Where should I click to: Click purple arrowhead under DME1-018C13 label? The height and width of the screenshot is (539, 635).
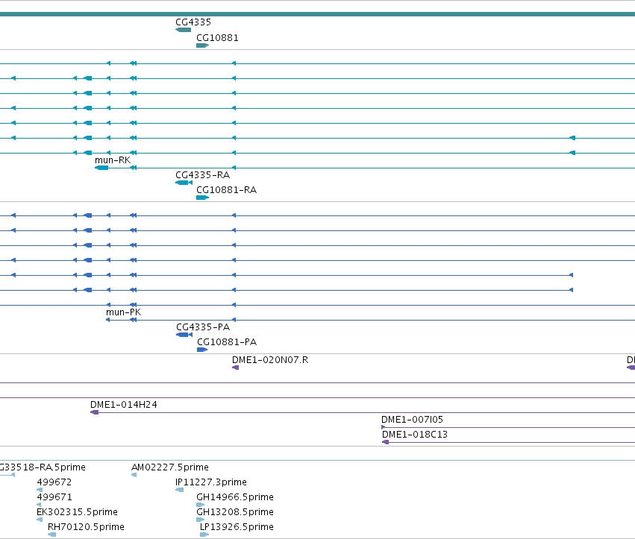[385, 442]
